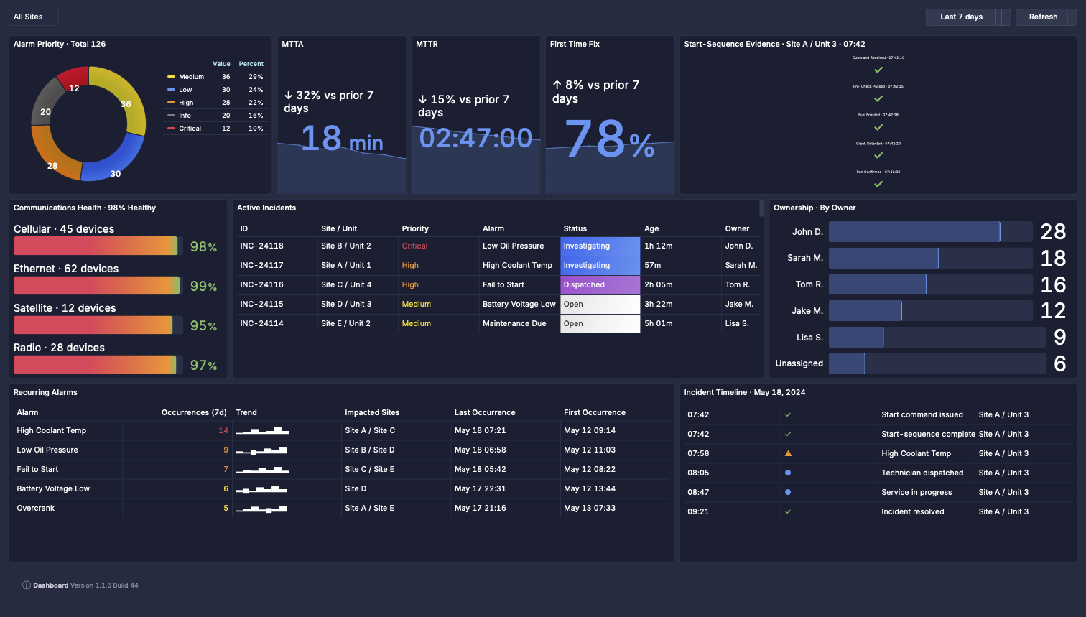Screen dimensions: 1086x617
Task: Sort legend by Percent column header
Action: click(x=251, y=64)
